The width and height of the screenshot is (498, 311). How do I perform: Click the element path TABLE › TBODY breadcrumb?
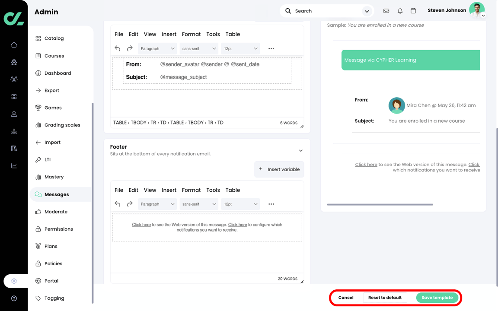130,123
